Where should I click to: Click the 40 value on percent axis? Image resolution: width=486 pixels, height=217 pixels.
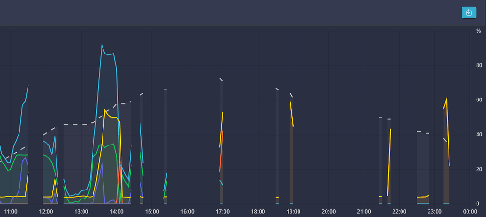pyautogui.click(x=479, y=135)
